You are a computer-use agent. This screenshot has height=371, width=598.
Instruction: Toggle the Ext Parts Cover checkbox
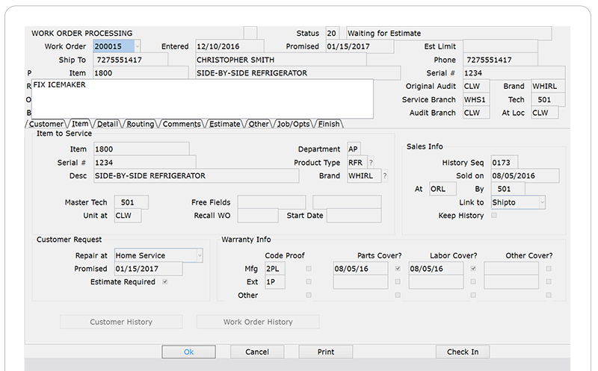[x=398, y=282]
